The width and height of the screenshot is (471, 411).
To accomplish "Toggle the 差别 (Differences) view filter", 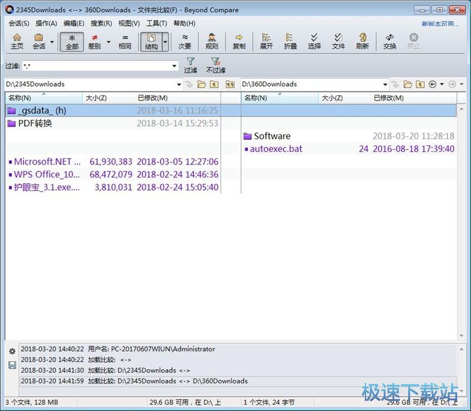I will 94,41.
